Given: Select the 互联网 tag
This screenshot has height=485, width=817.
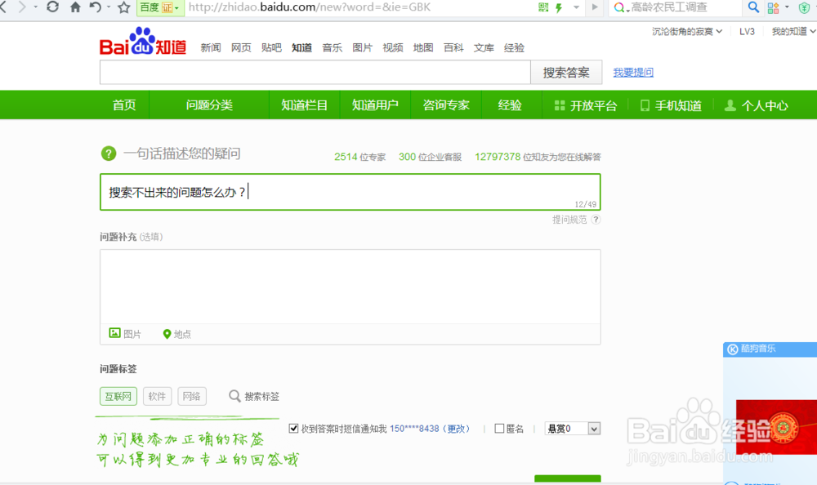Looking at the screenshot, I should [x=118, y=397].
